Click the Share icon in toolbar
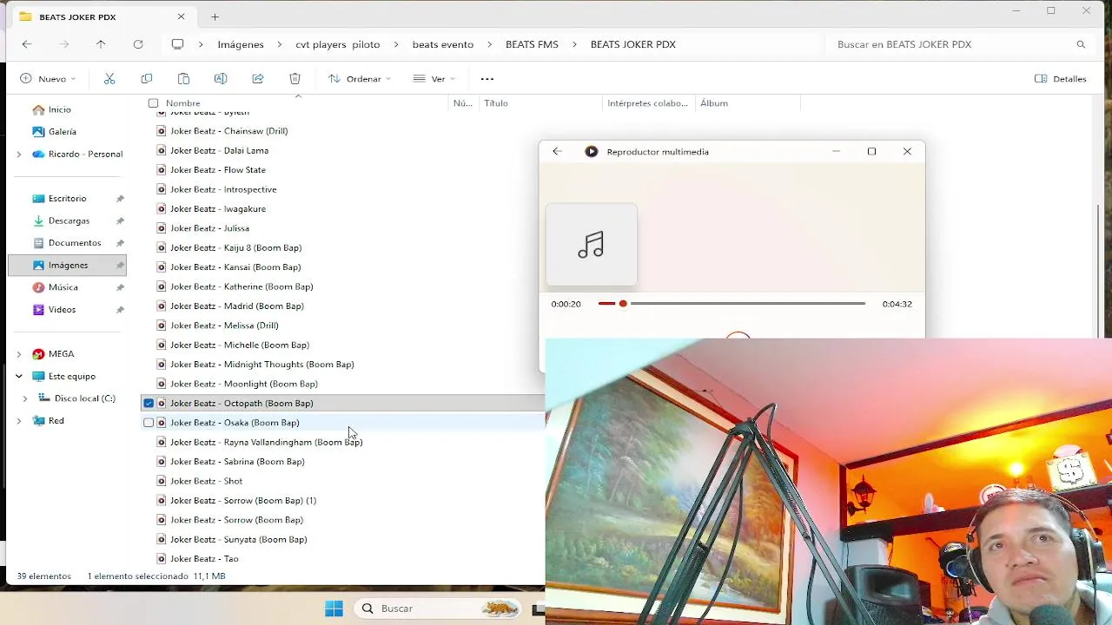The image size is (1112, 625). click(258, 78)
